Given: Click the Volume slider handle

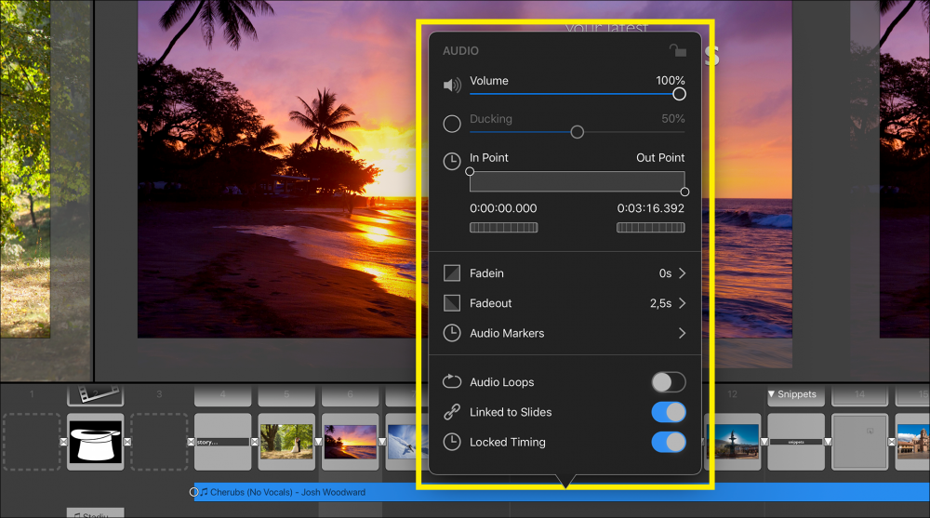Looking at the screenshot, I should tap(679, 94).
